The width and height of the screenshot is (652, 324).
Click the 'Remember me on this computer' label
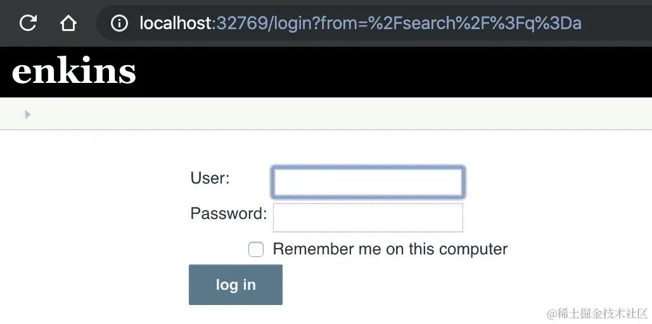pyautogui.click(x=390, y=249)
